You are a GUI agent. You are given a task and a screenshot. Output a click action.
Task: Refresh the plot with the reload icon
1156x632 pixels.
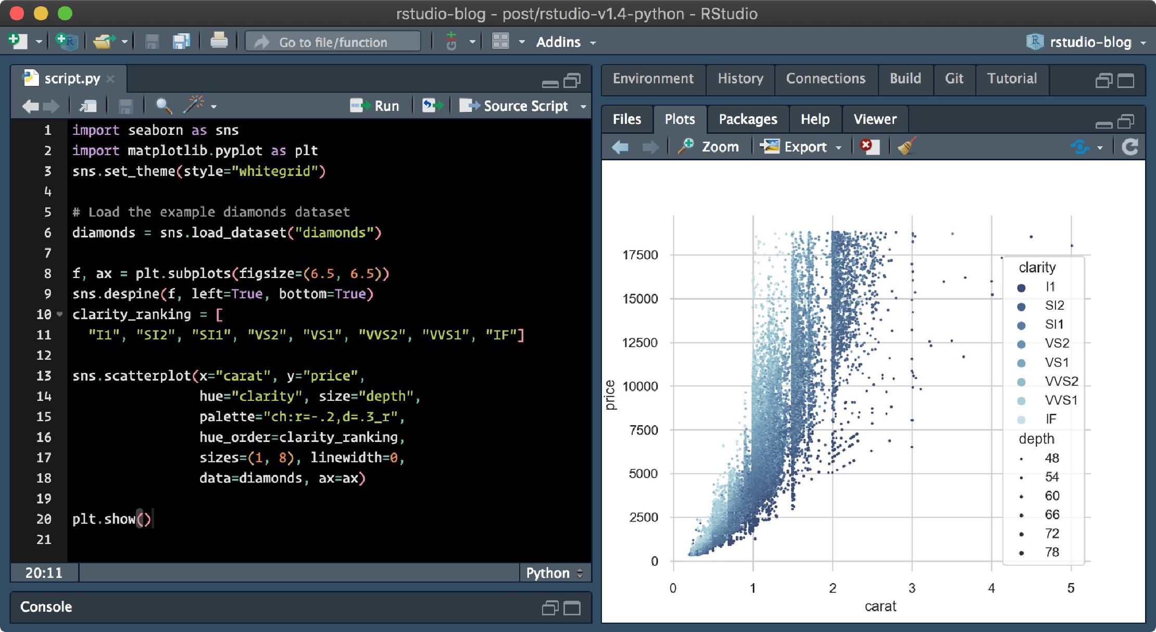pyautogui.click(x=1130, y=146)
